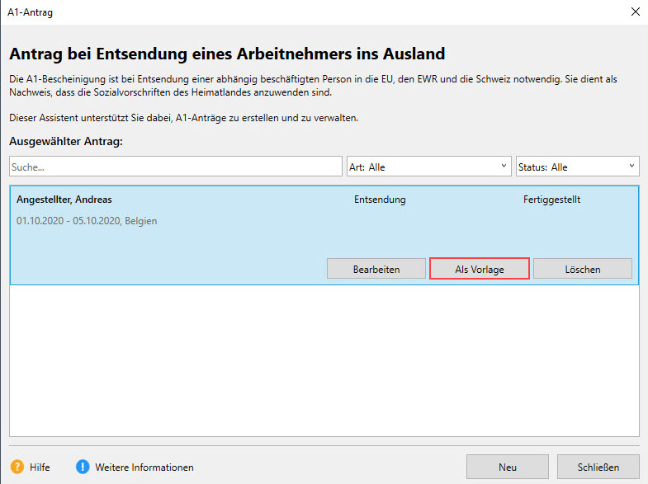
Task: Click the Fertiggestellt status in the row
Action: (x=557, y=200)
